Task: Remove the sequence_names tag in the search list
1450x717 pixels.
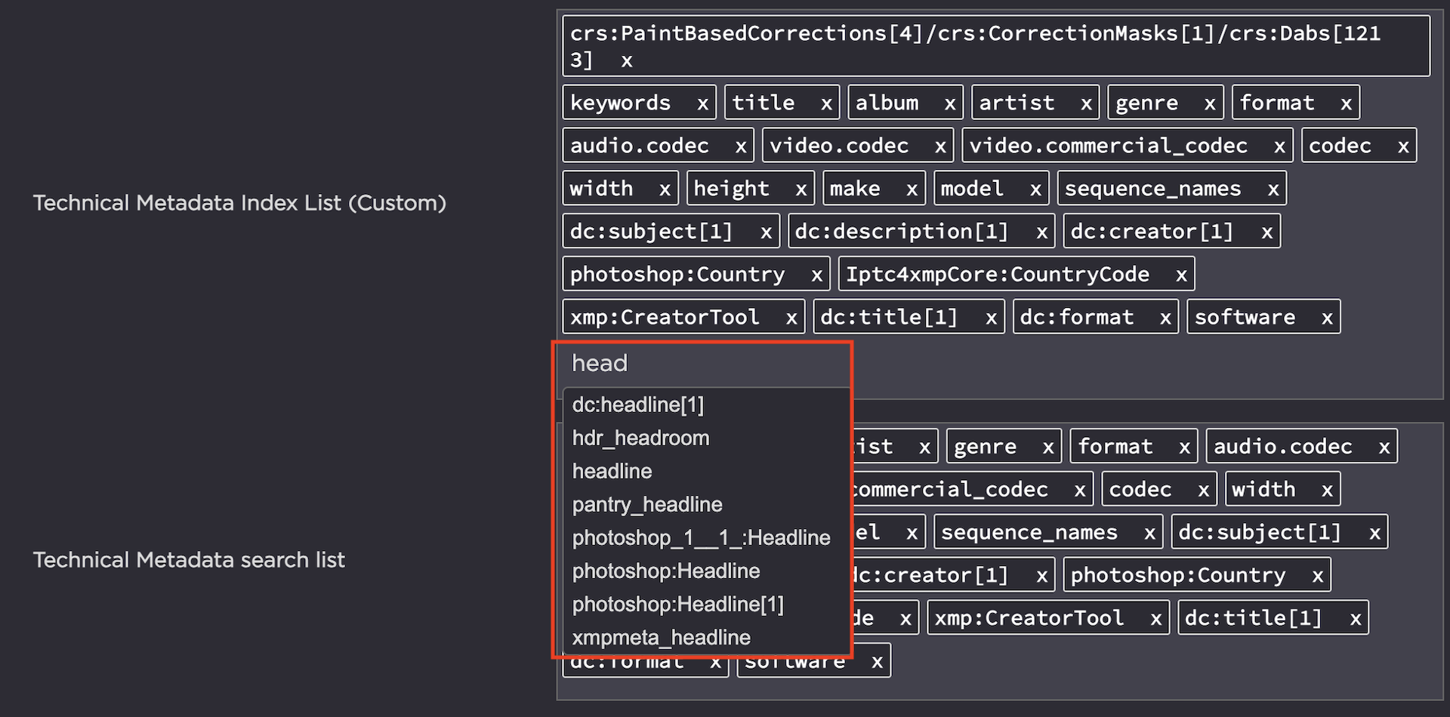Action: coord(1149,534)
